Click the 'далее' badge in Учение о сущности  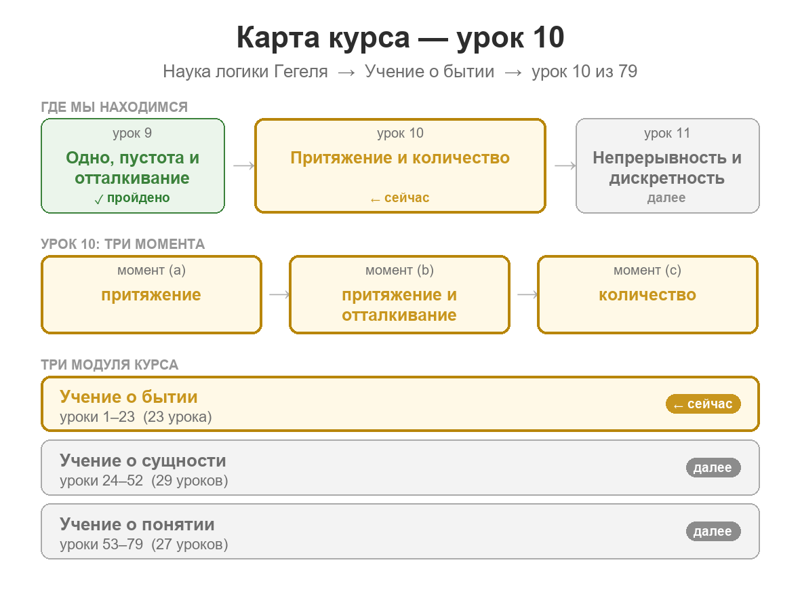click(x=713, y=468)
